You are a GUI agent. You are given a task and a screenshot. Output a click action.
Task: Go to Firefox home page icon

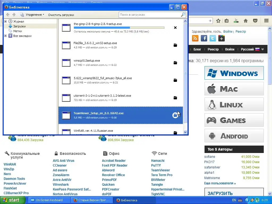click(246, 21)
